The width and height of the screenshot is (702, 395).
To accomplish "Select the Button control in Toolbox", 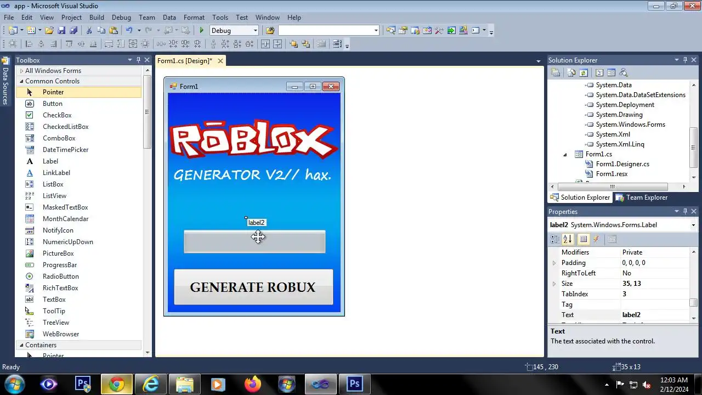I will point(53,104).
